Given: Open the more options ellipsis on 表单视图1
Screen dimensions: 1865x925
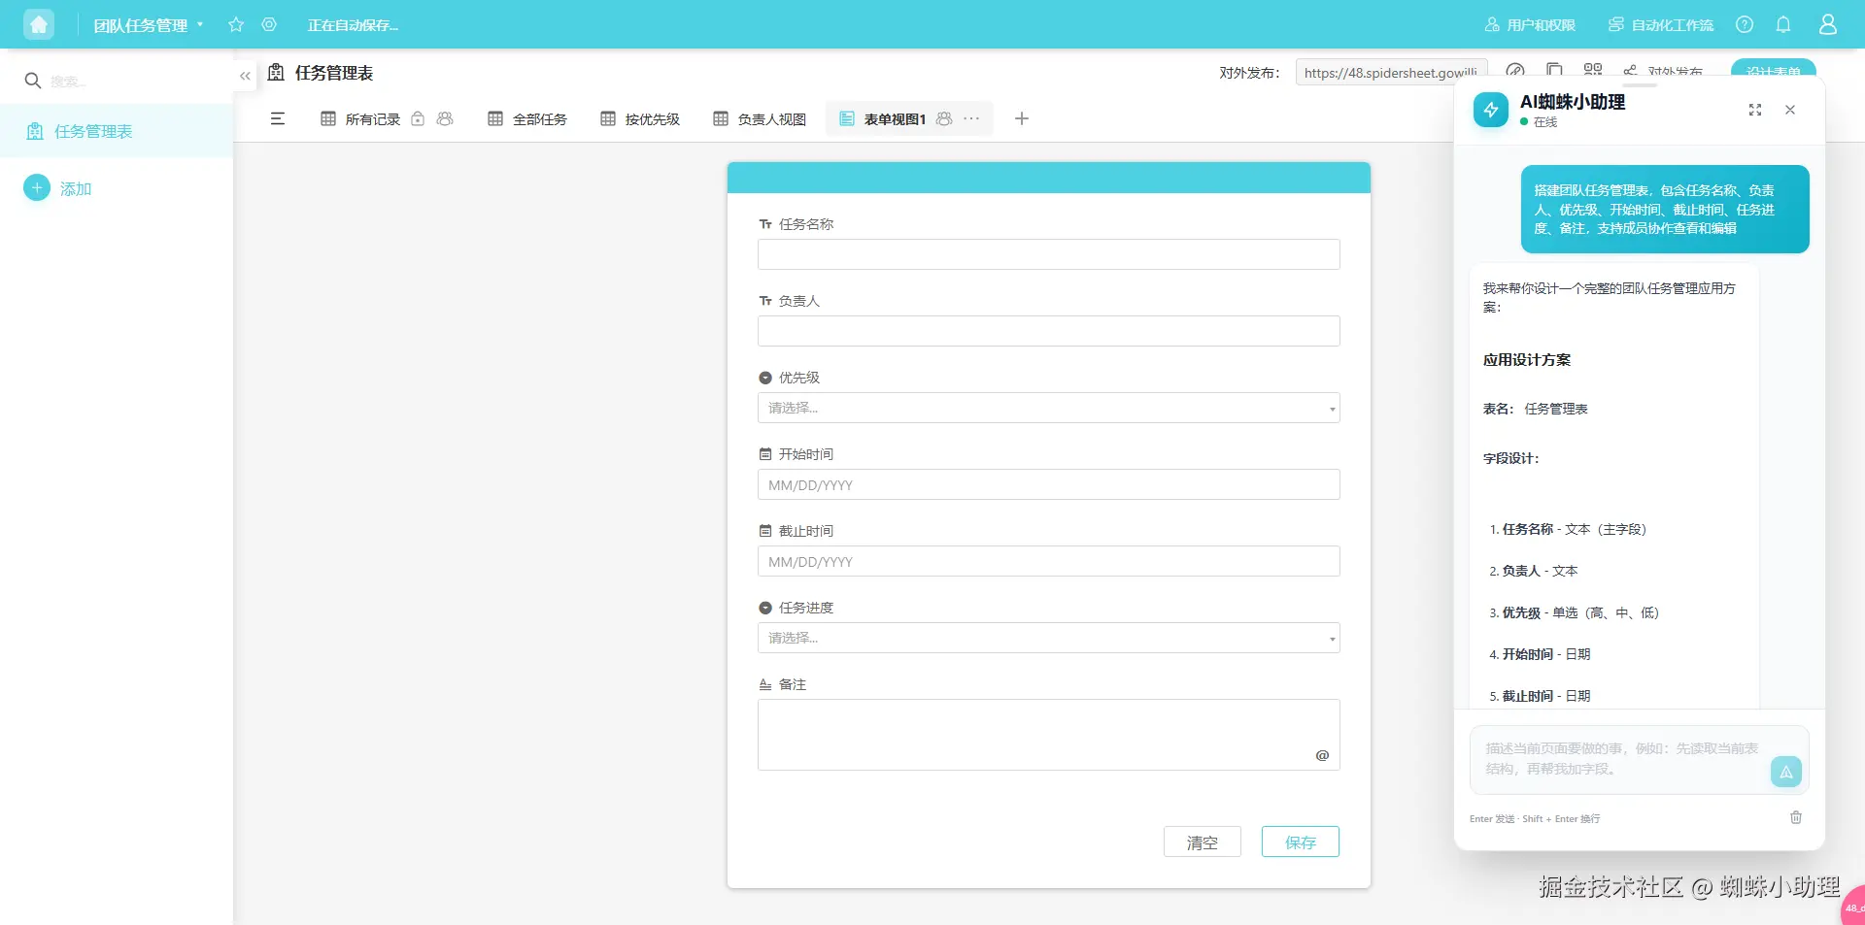Looking at the screenshot, I should [971, 118].
